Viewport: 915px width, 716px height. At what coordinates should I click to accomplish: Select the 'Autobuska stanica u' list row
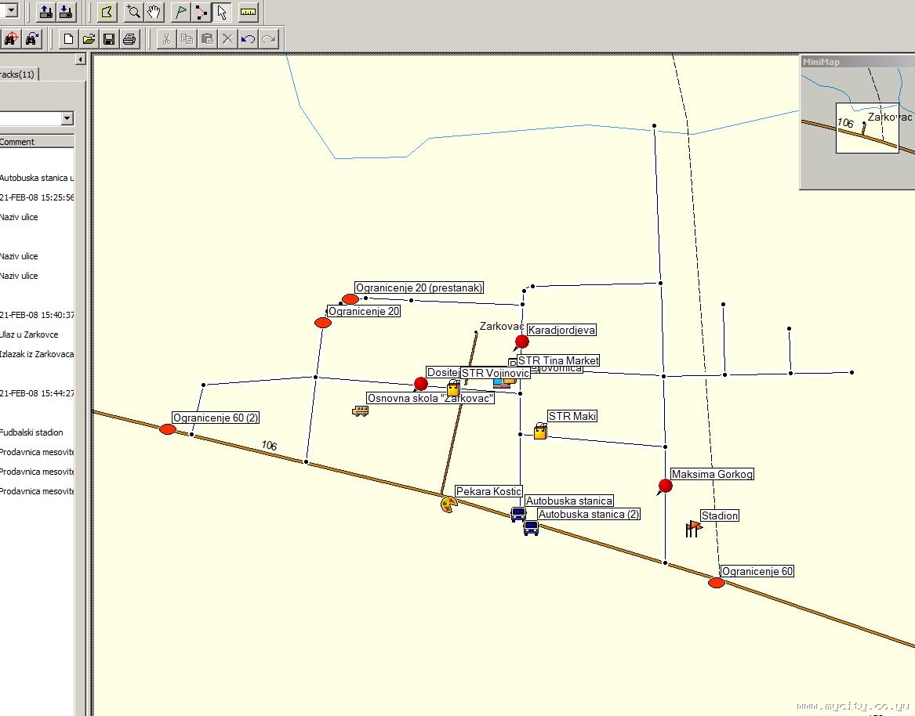coord(37,178)
